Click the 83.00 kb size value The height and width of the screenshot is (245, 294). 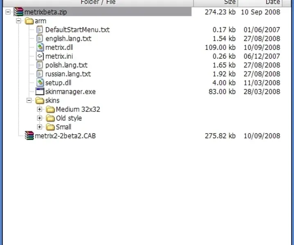222,91
